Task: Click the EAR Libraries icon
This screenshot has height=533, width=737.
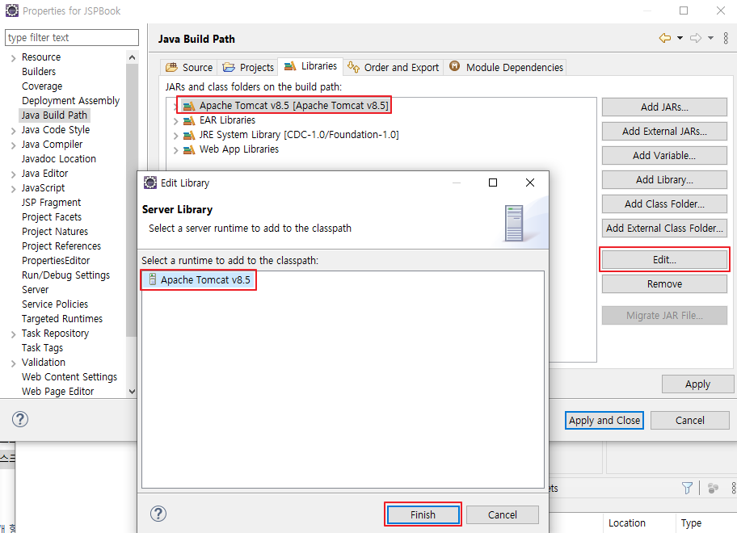Action: 189,120
